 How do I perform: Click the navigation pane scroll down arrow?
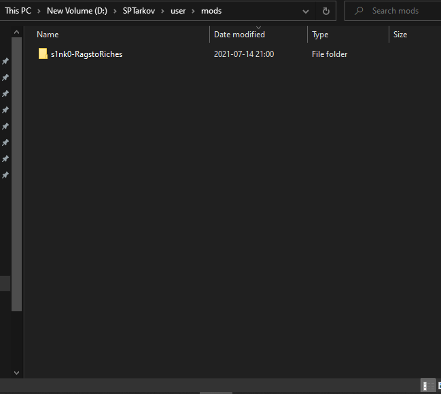point(16,373)
